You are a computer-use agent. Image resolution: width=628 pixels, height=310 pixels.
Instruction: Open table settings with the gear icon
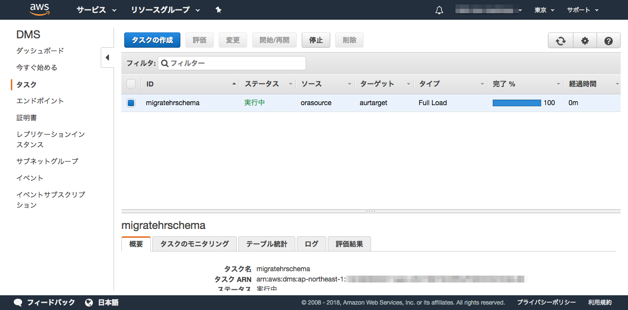585,41
